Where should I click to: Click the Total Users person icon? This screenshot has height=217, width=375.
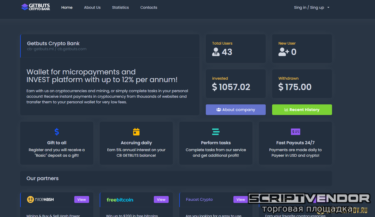216,52
